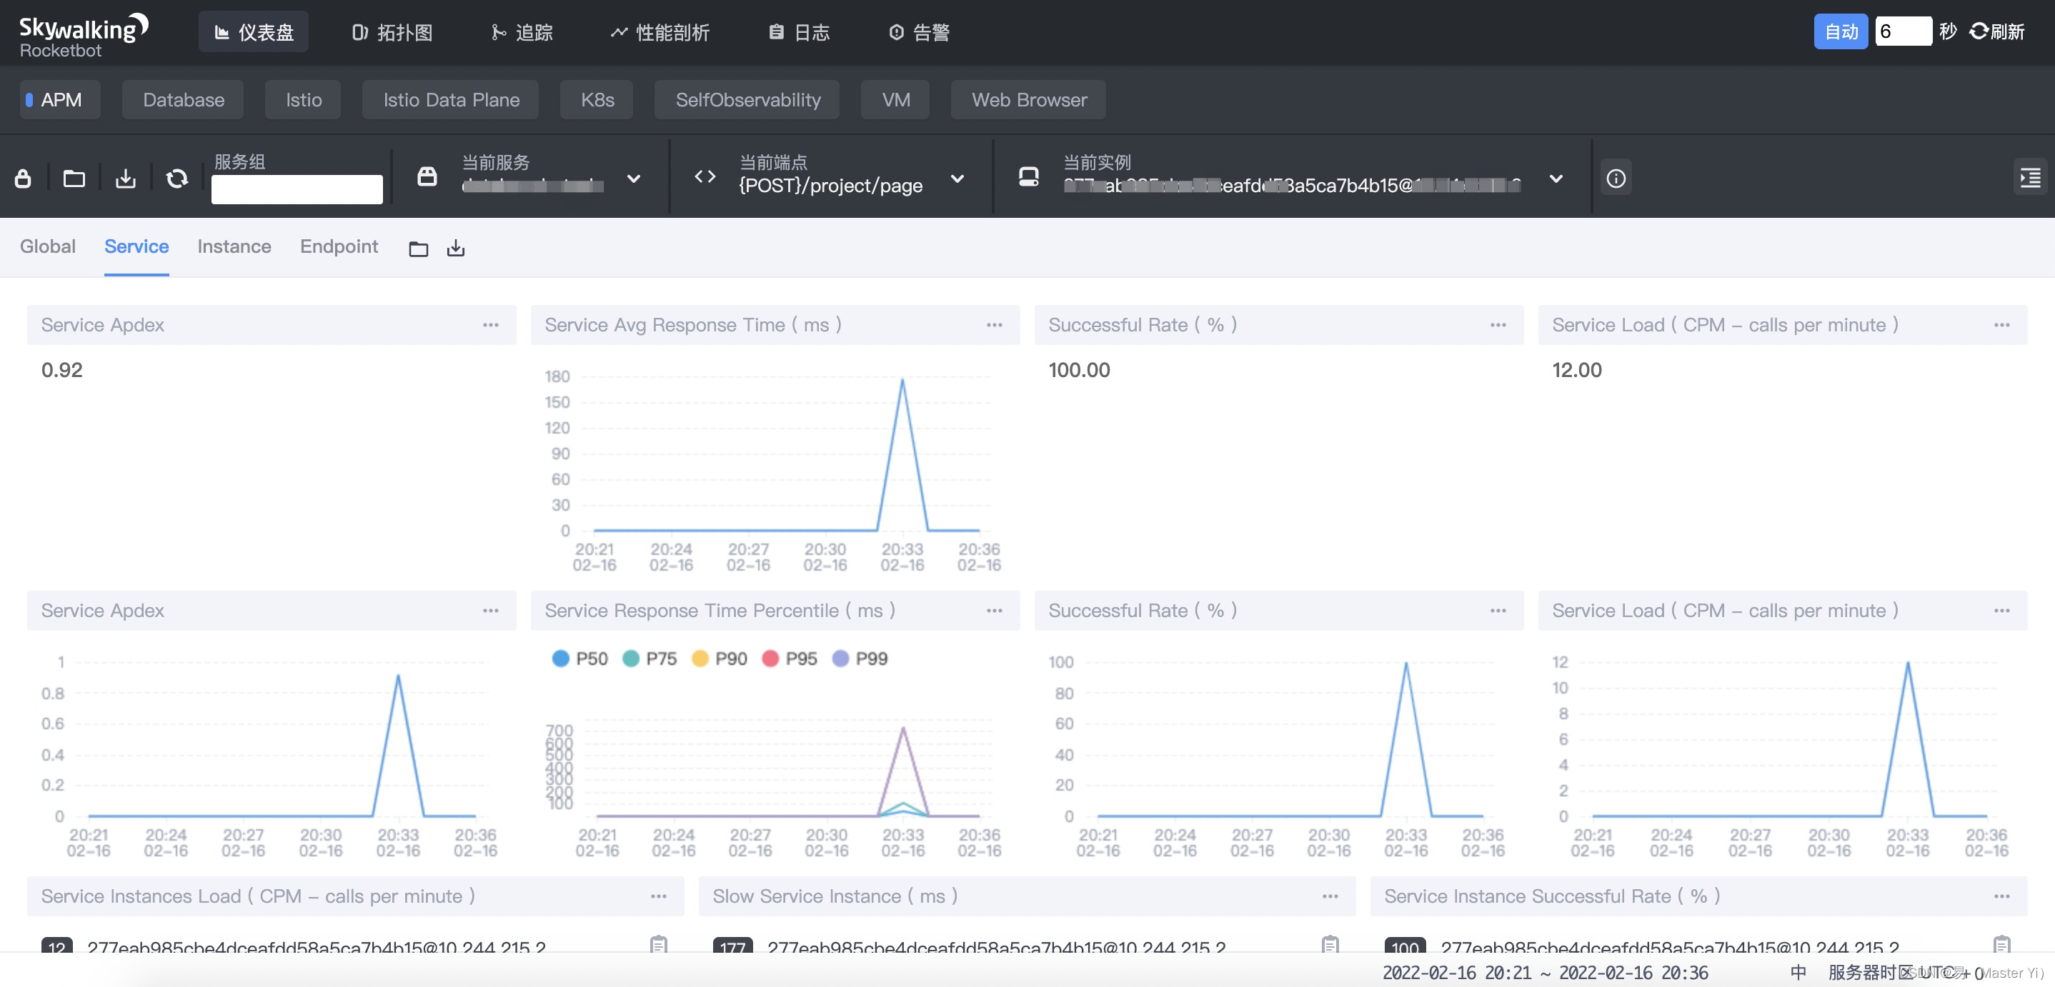This screenshot has height=987, width=2055.
Task: Select the Database dashboard button
Action: point(183,100)
